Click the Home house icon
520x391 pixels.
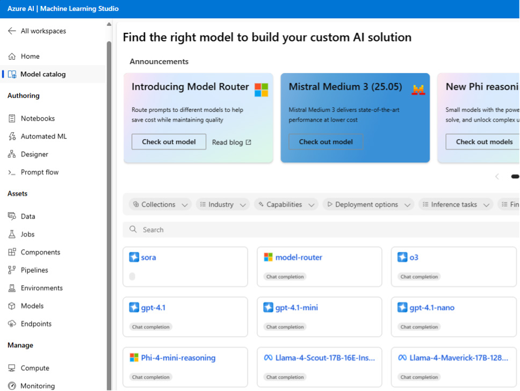(12, 56)
